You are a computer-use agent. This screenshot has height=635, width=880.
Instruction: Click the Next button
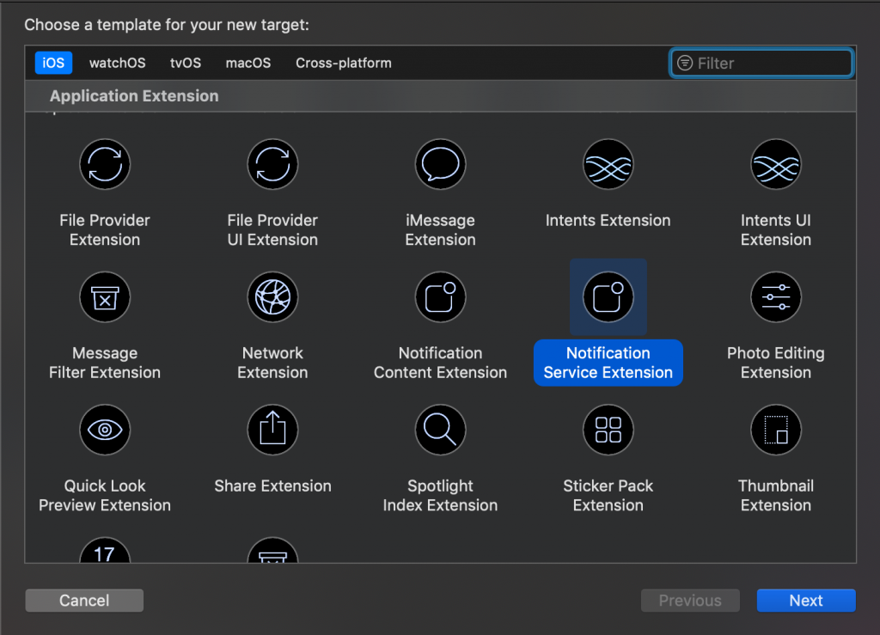(x=805, y=600)
